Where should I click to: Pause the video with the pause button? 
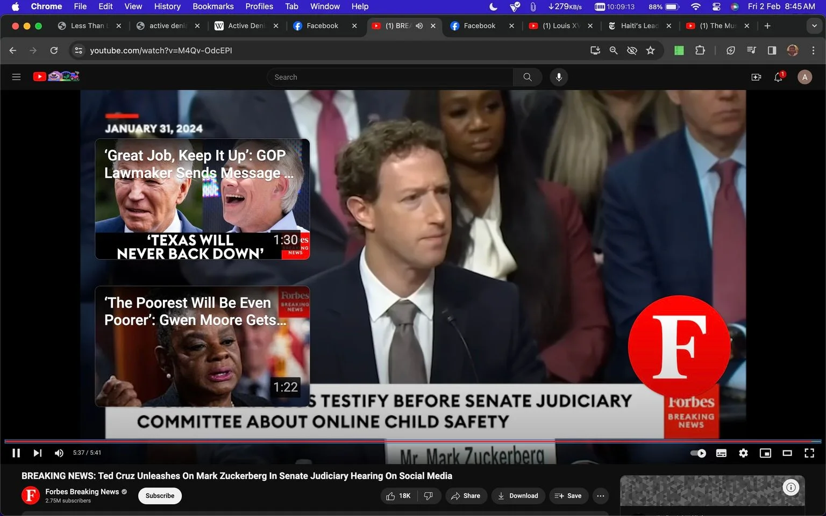[16, 453]
